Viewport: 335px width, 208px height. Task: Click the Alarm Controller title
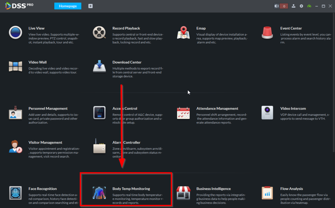tap(127, 142)
